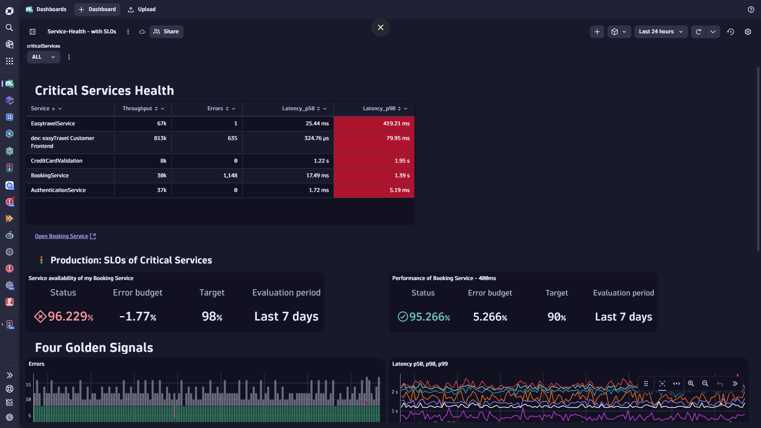Open dashboard version history icon
Image resolution: width=761 pixels, height=428 pixels.
[x=731, y=32]
